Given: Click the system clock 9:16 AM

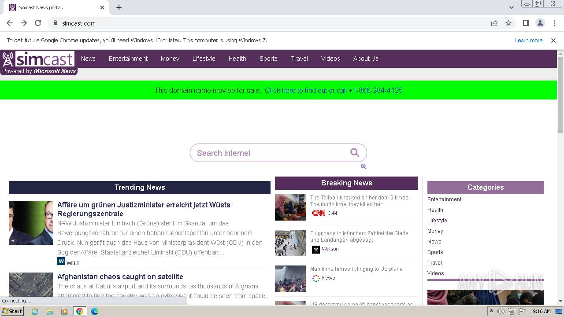Looking at the screenshot, I should click(542, 311).
